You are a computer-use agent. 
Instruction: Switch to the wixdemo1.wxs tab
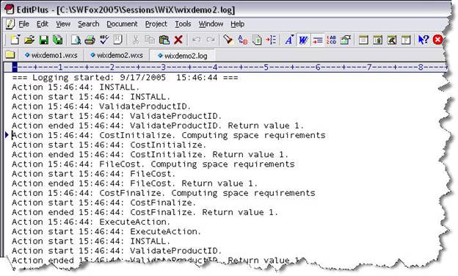click(x=51, y=55)
